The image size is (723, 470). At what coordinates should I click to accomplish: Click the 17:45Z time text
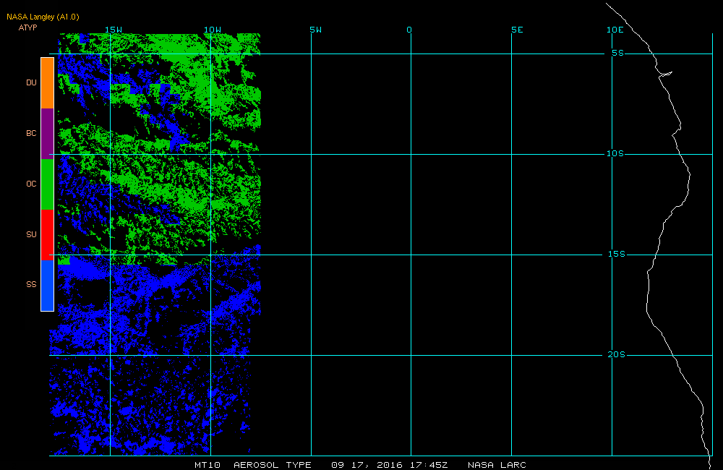(429, 465)
